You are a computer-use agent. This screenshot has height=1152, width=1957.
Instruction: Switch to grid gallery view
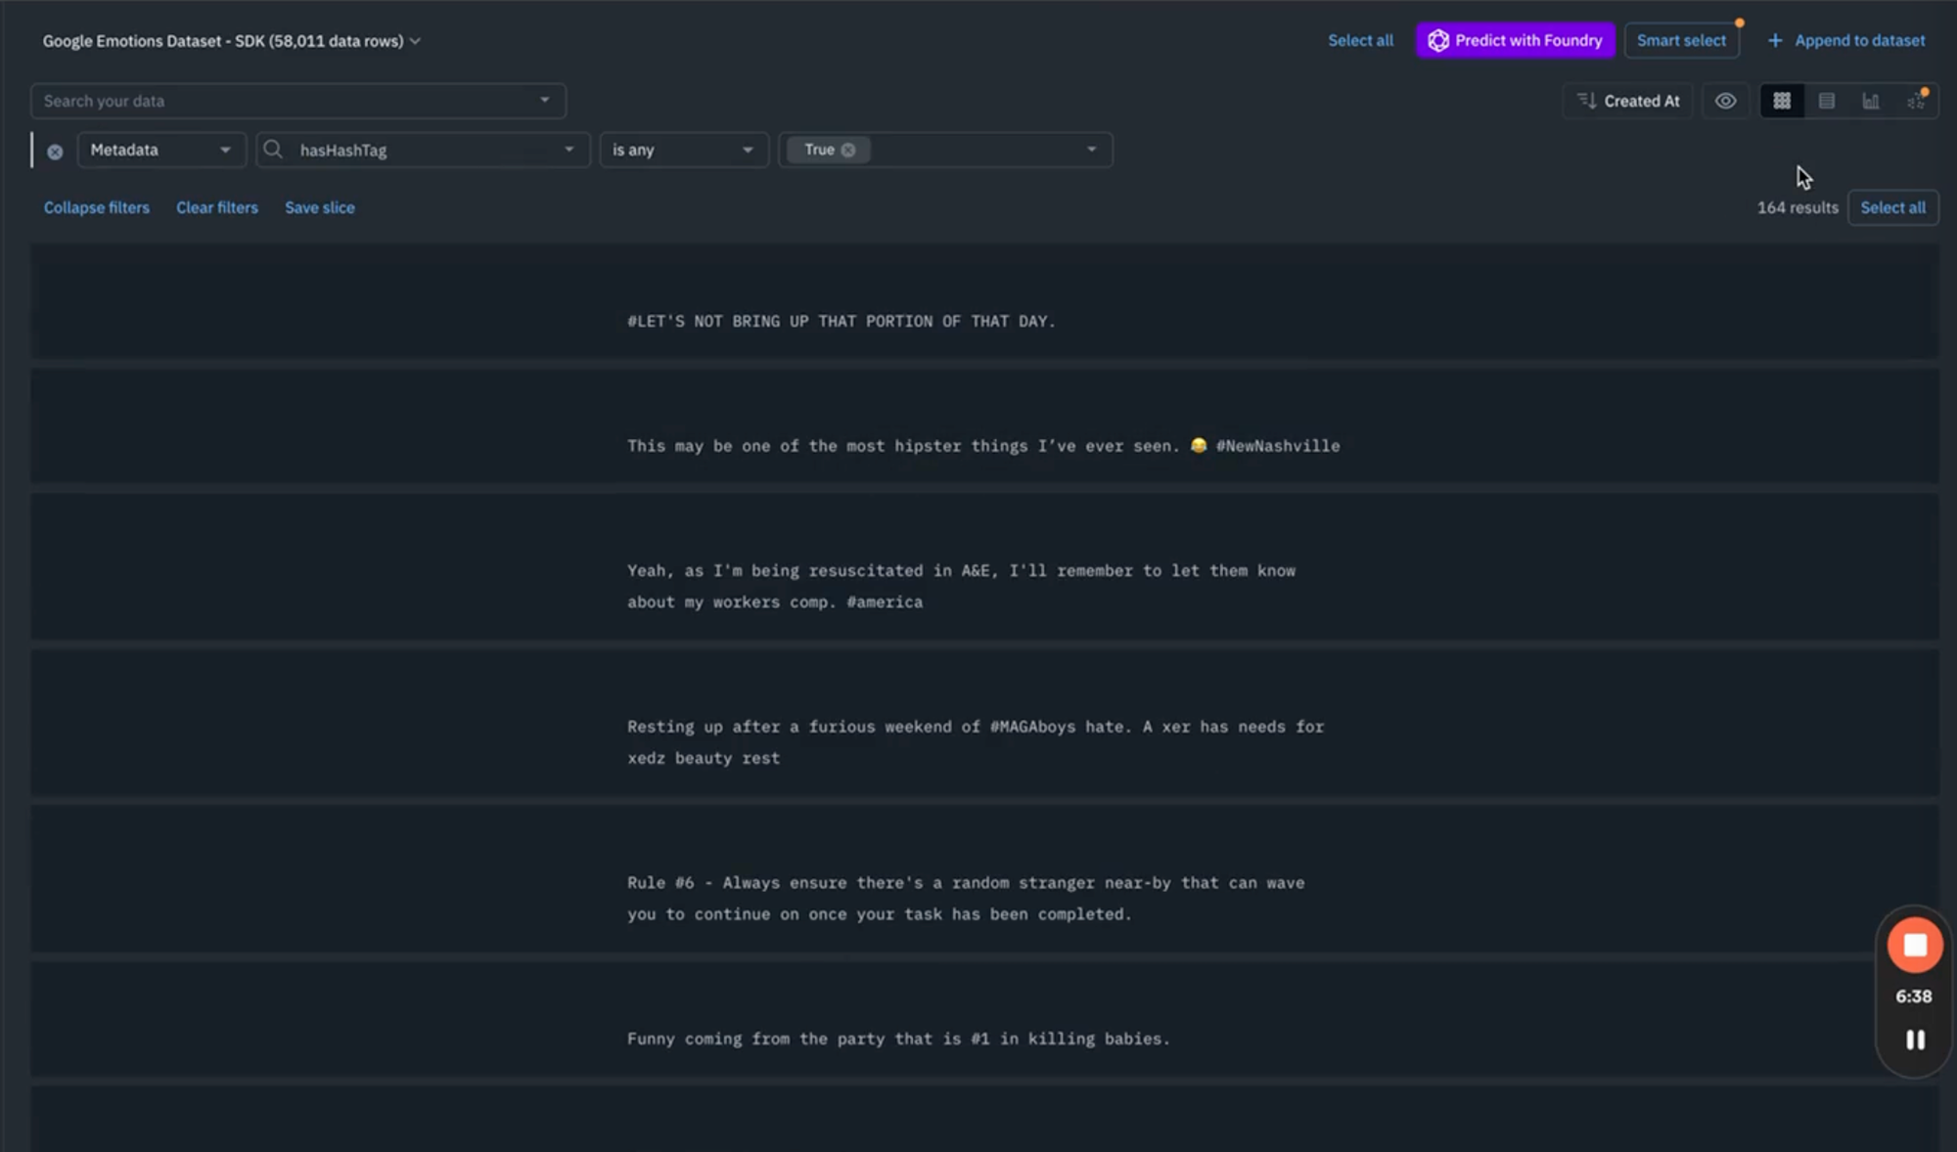[1781, 101]
